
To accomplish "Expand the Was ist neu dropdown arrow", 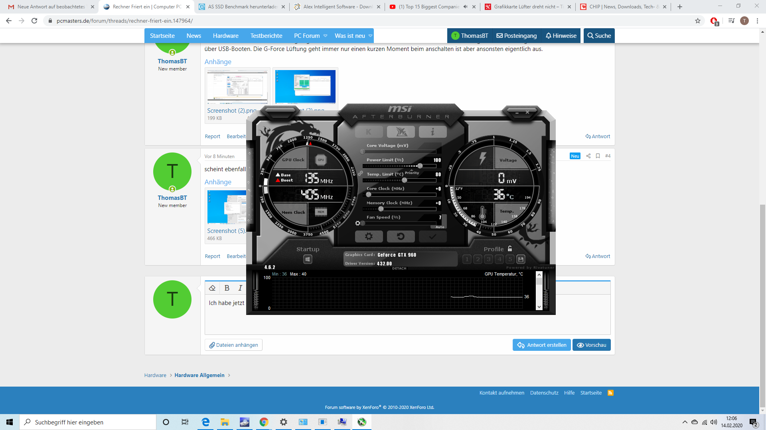I will pyautogui.click(x=370, y=36).
